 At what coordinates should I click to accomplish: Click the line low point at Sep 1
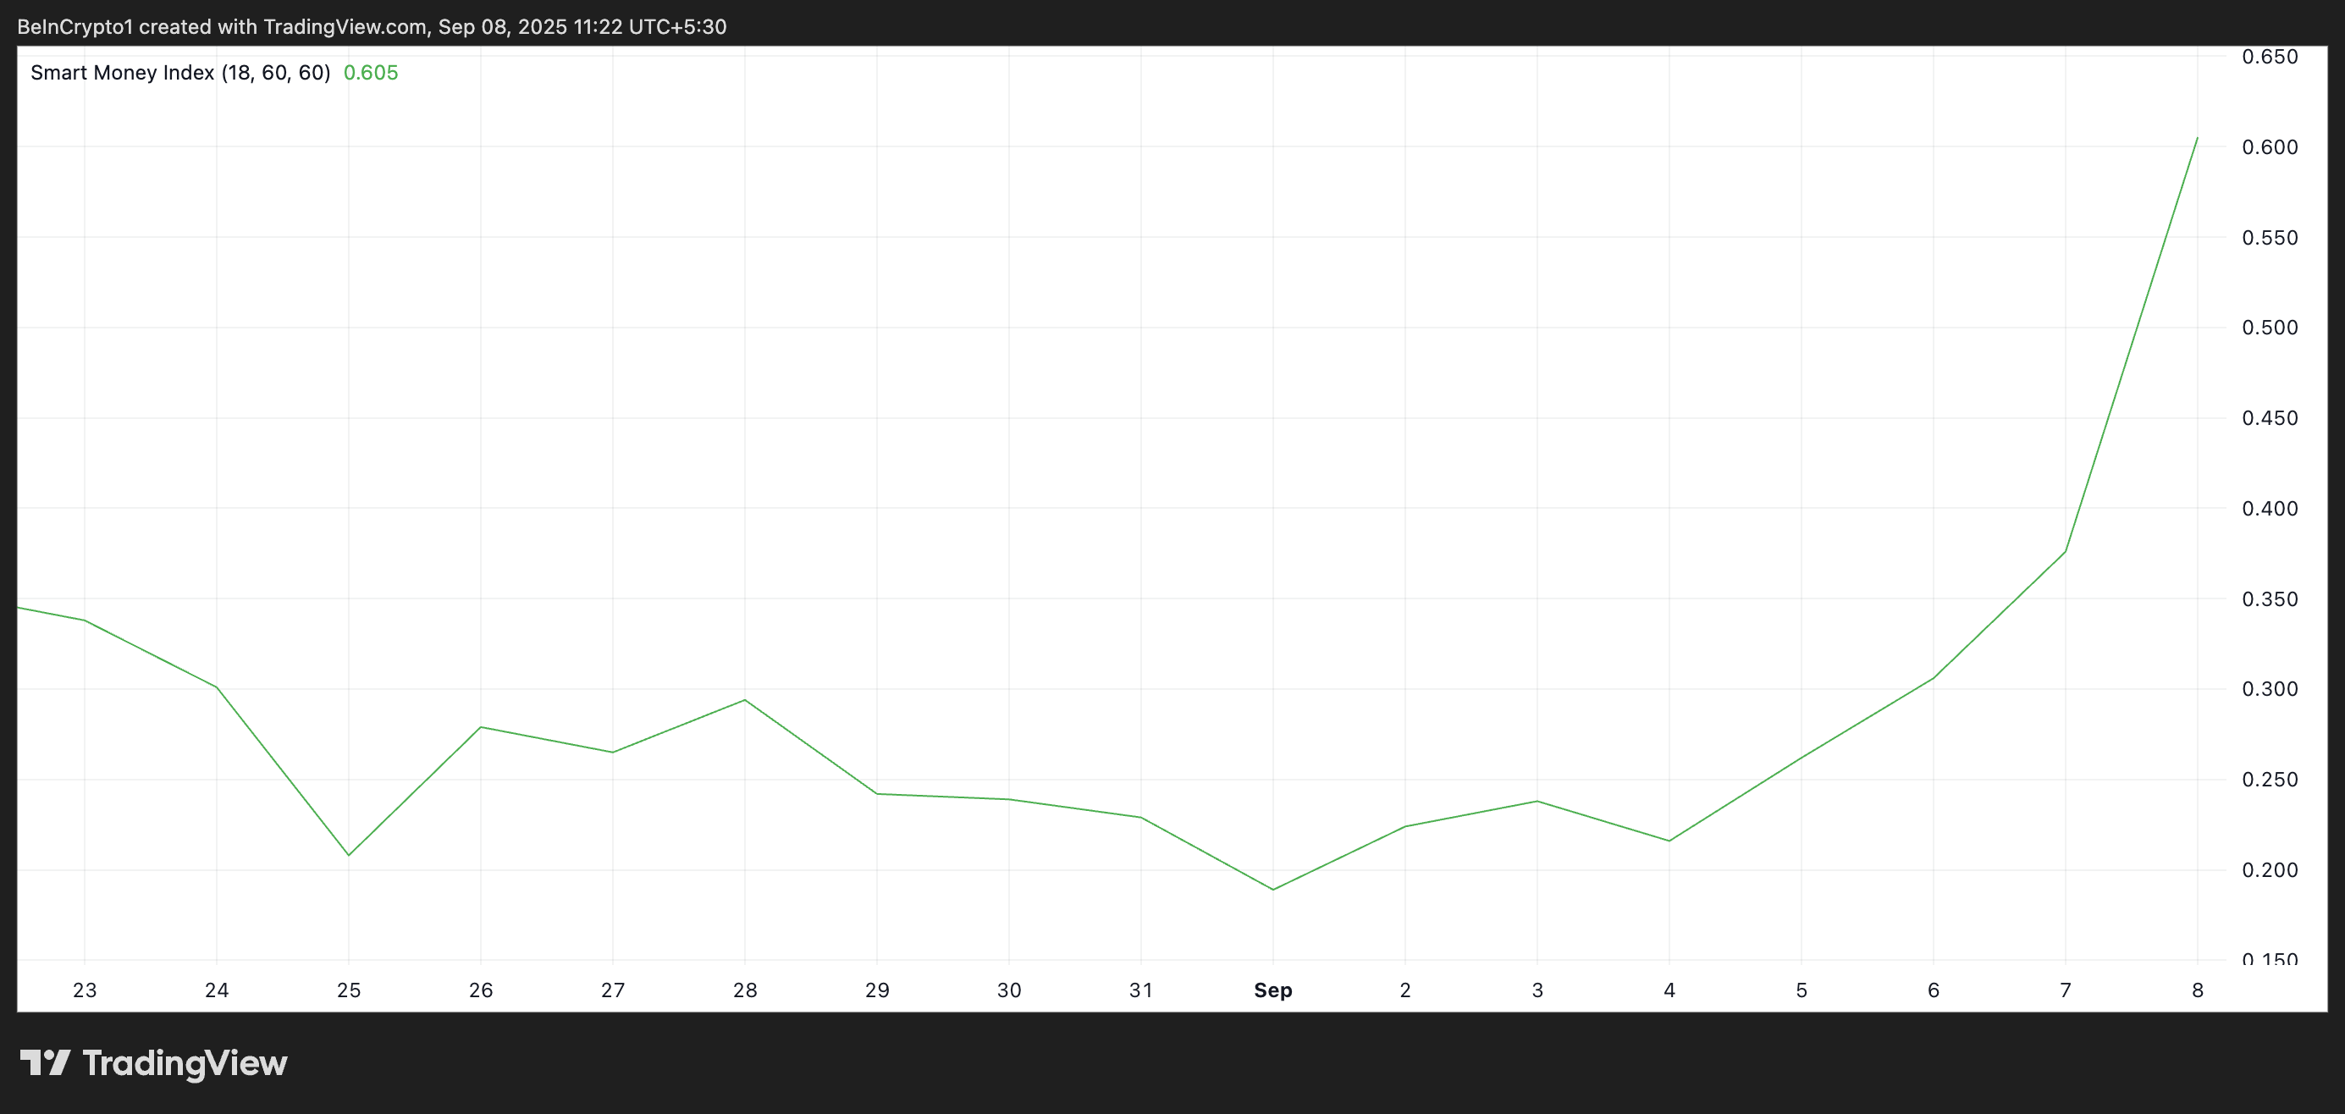tap(1272, 889)
